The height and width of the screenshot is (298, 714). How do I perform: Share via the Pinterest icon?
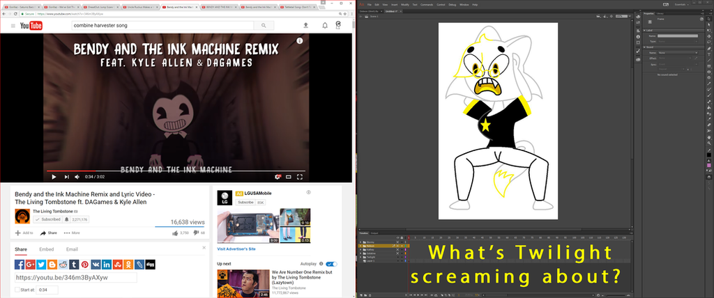click(85, 265)
